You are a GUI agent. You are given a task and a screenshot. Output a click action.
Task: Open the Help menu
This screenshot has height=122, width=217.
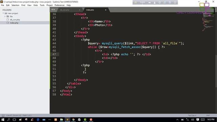pos(68,5)
